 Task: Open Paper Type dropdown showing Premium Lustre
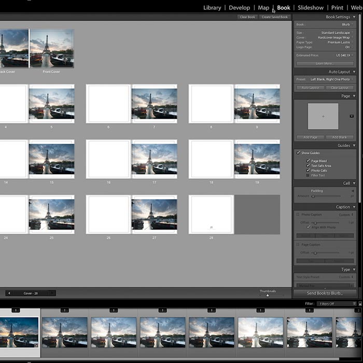point(340,43)
